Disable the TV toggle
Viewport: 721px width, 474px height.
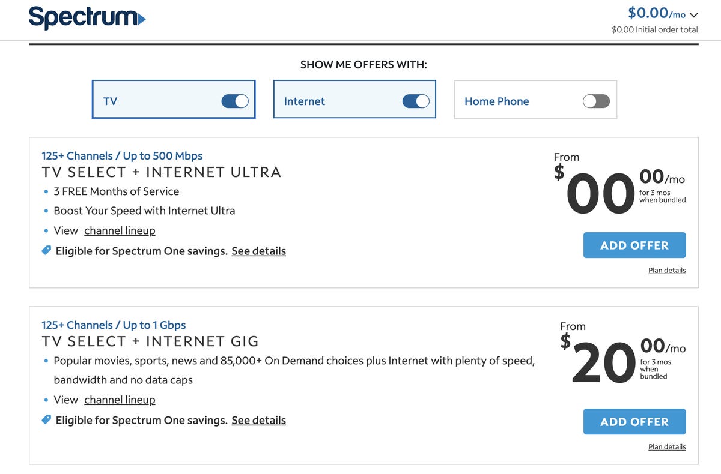click(234, 101)
